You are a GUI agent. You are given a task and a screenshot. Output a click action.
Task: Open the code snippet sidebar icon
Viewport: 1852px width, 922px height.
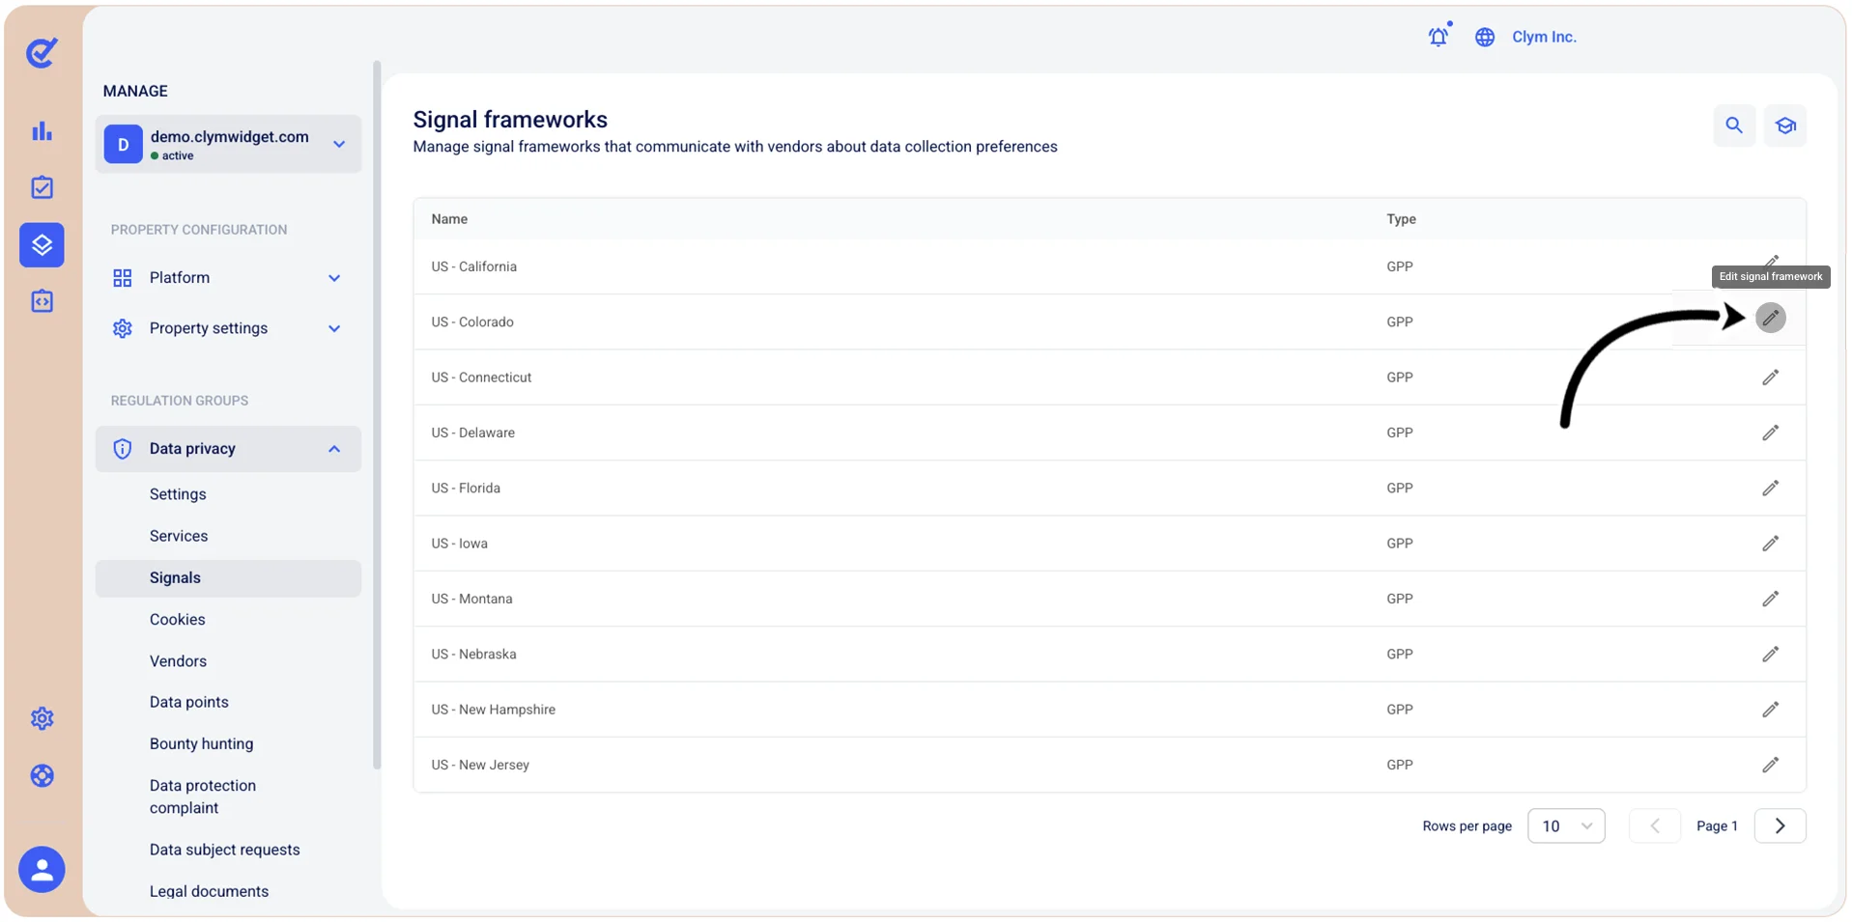pyautogui.click(x=42, y=301)
